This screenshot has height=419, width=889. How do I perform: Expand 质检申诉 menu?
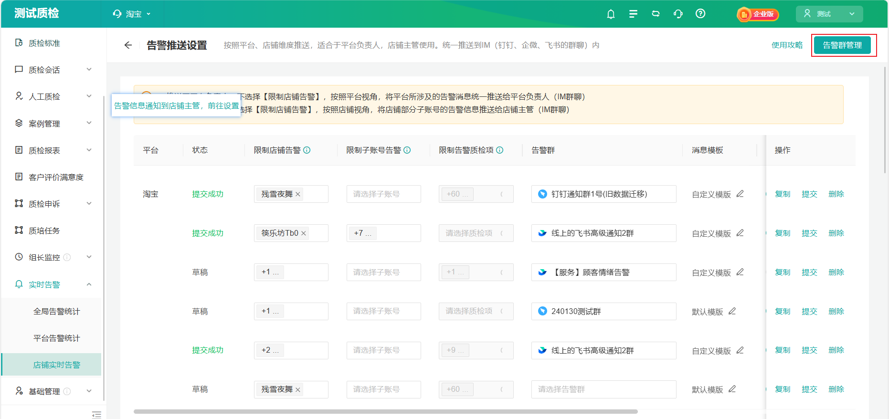pos(89,204)
